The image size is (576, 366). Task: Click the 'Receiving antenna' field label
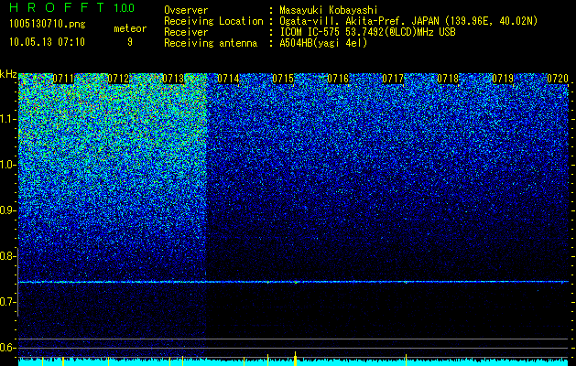(211, 43)
